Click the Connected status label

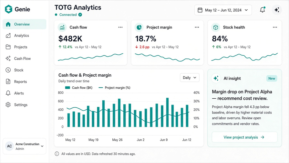click(68, 15)
